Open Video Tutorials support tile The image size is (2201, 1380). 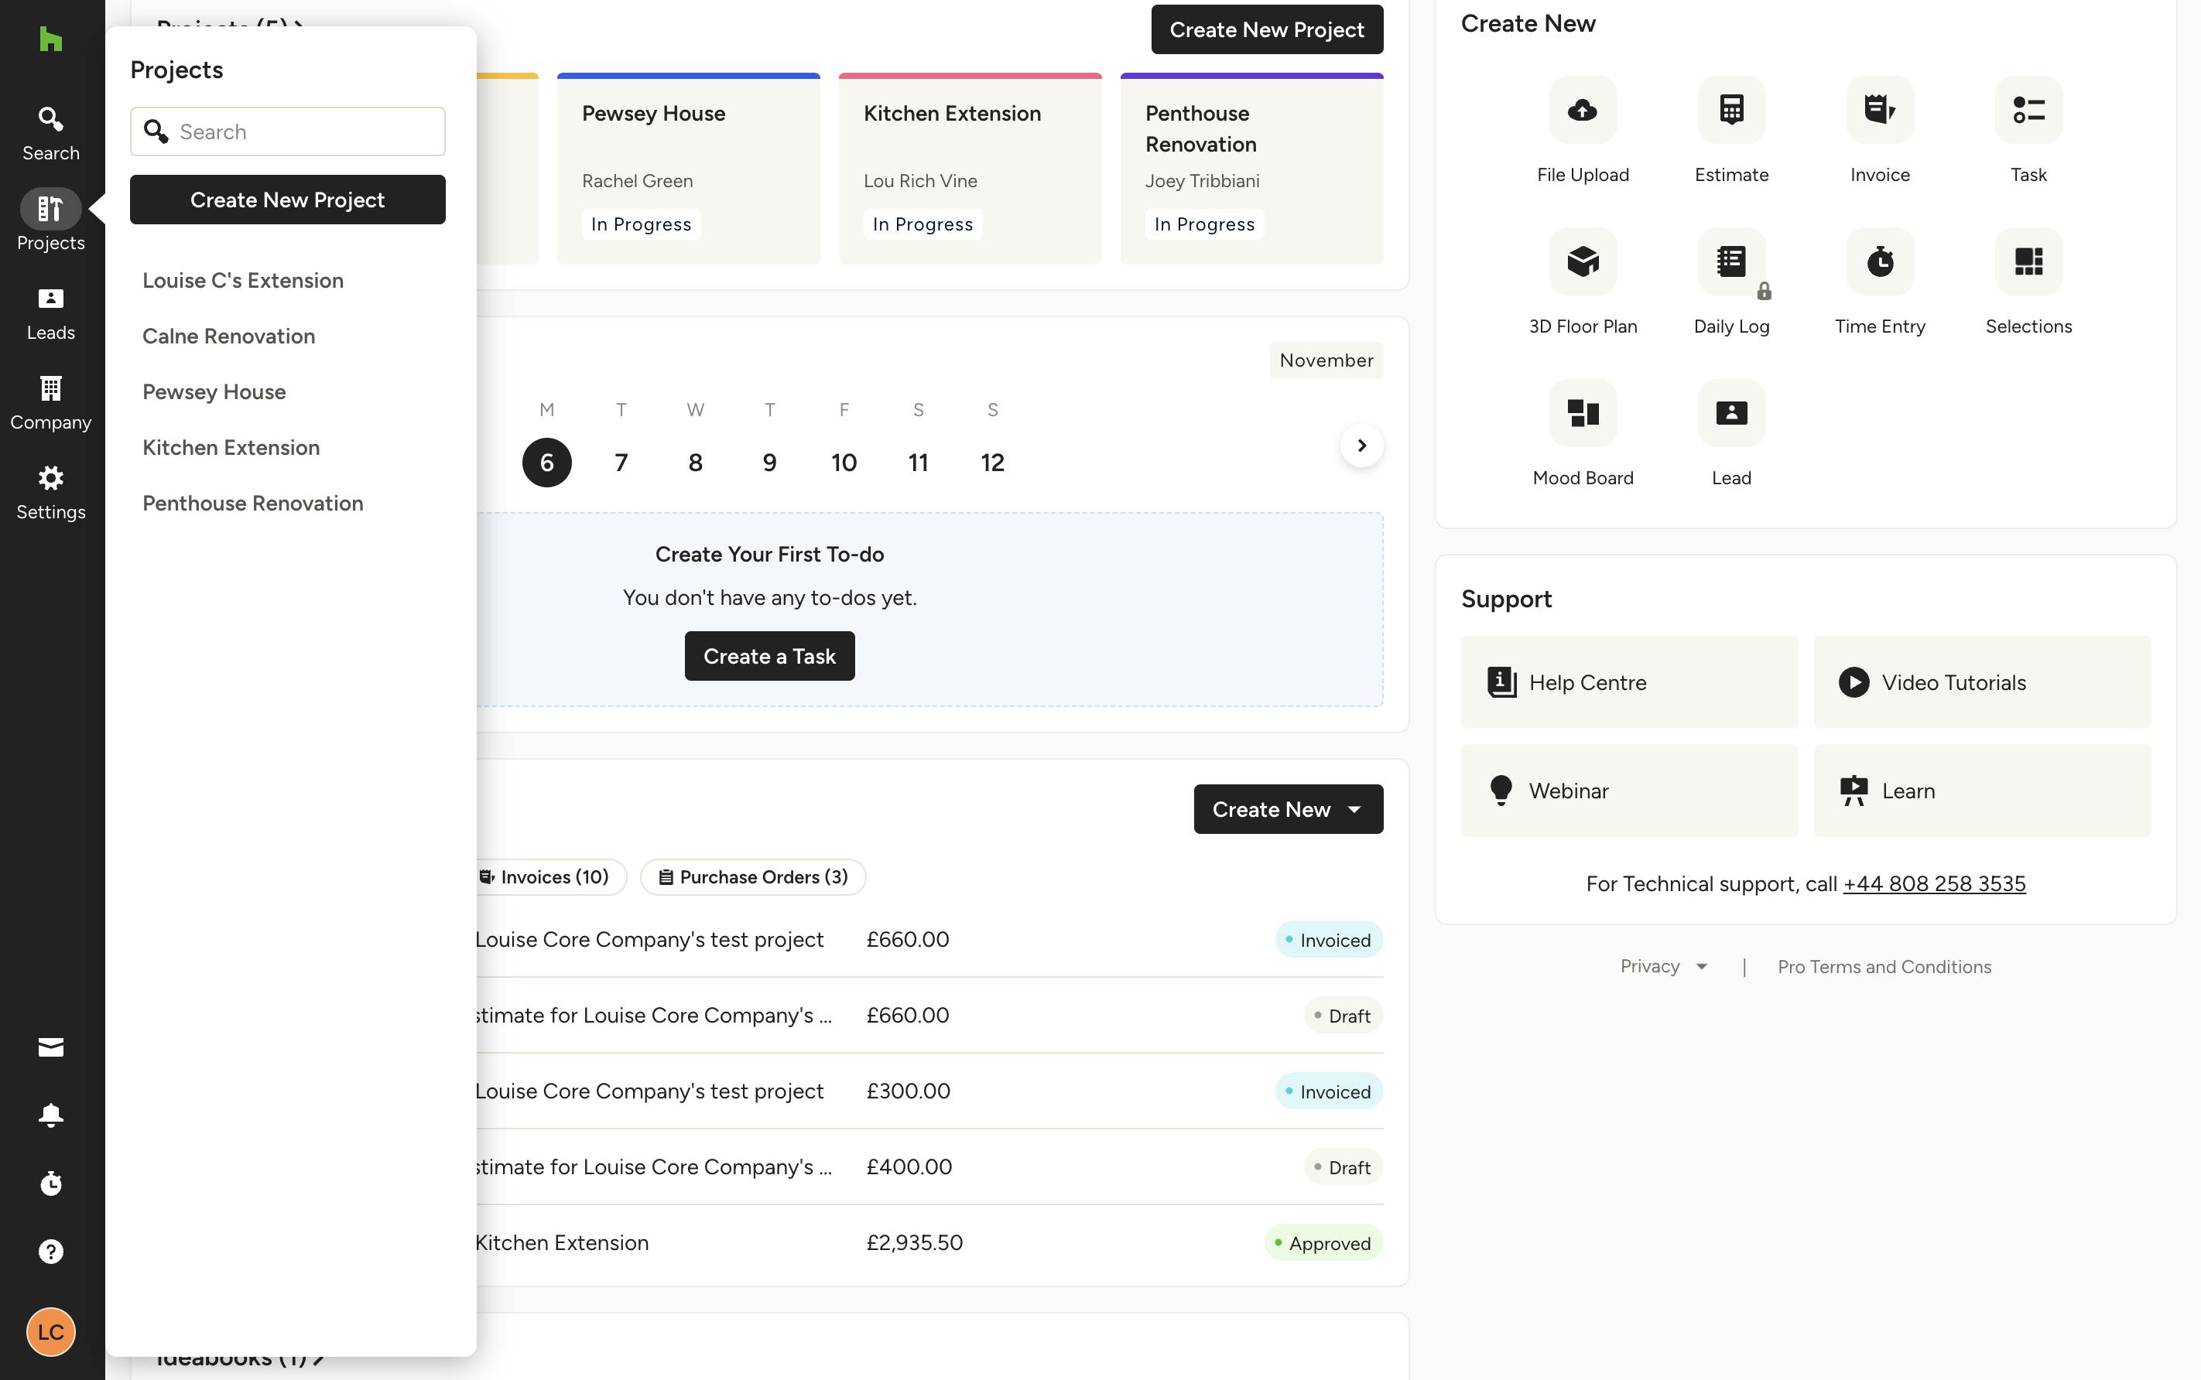(1982, 681)
